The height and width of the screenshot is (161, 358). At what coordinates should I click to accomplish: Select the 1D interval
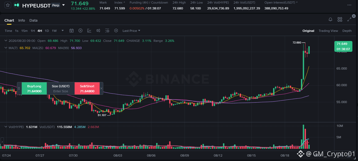[47, 31]
